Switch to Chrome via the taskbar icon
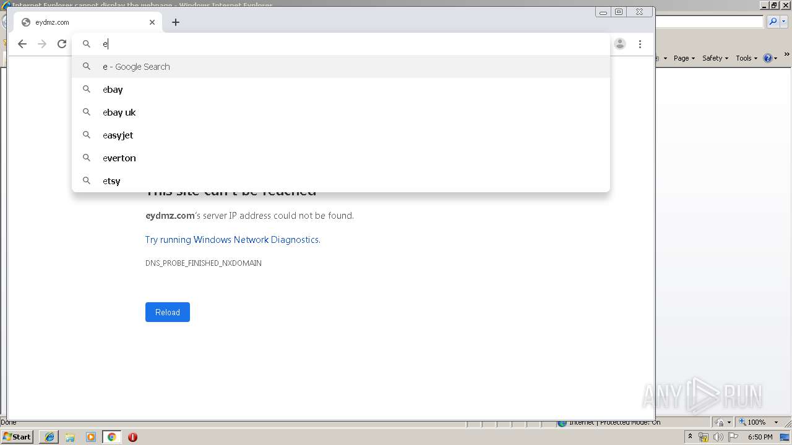The width and height of the screenshot is (792, 445). point(112,437)
